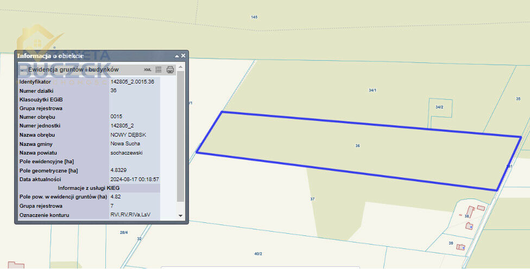
Task: Collapse the Ewidencja gruntów i budynków section
Action: 22,70
